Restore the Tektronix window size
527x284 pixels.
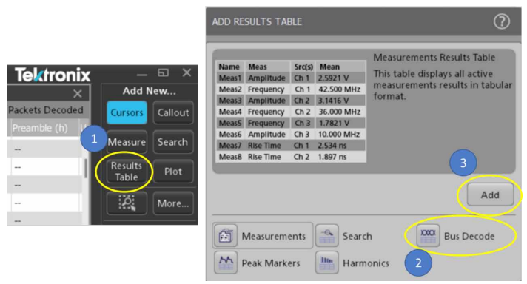pos(164,72)
